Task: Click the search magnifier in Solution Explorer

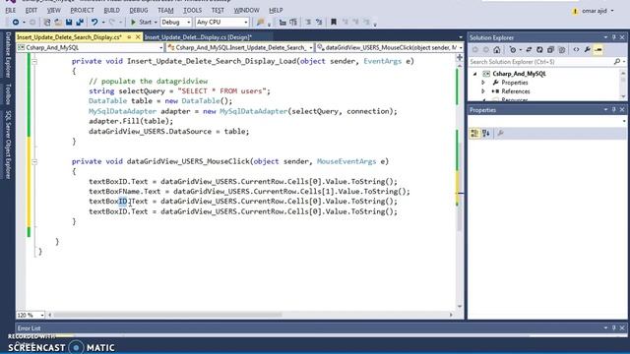Action: [x=617, y=62]
